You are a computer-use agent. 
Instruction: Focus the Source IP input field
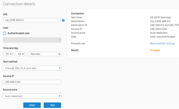(32, 82)
